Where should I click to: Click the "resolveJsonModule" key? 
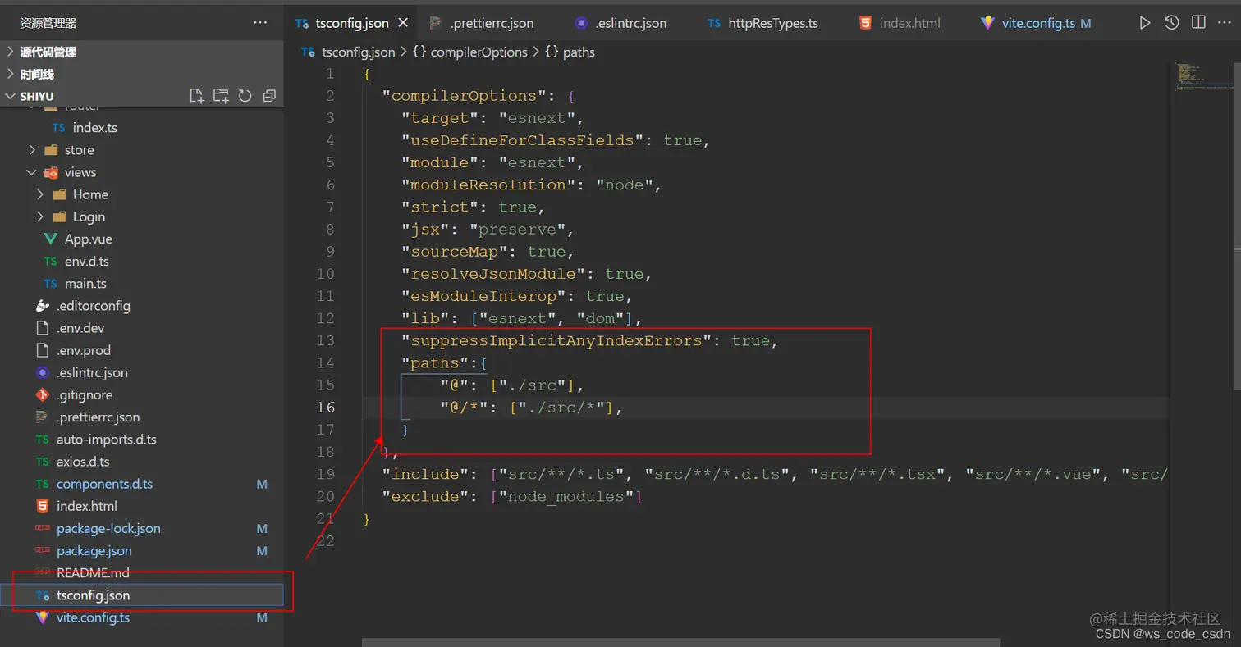[x=493, y=274]
